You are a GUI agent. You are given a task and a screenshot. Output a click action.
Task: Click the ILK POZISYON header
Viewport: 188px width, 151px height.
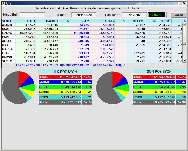coord(65,72)
